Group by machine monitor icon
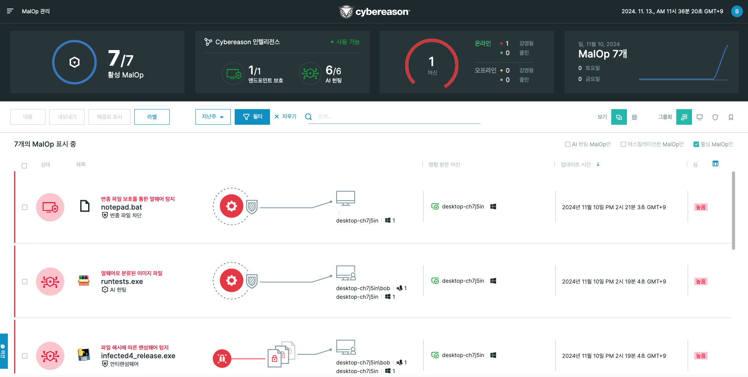The width and height of the screenshot is (748, 377). tap(700, 117)
